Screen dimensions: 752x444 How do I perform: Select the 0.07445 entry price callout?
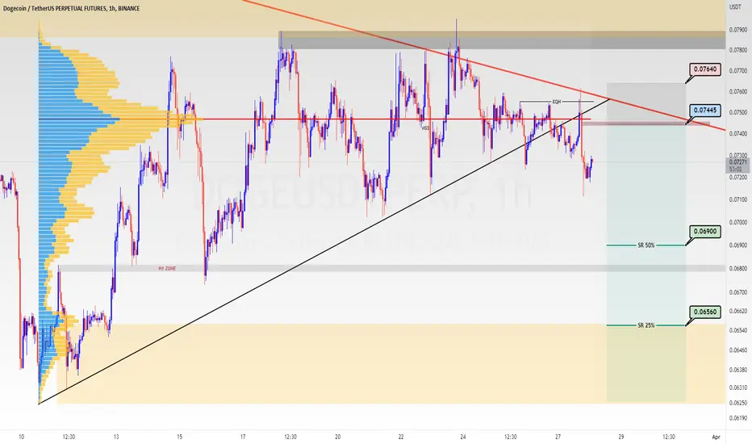coord(705,111)
